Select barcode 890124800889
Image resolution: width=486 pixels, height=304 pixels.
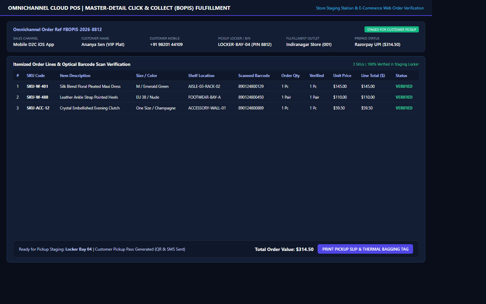tap(251, 108)
